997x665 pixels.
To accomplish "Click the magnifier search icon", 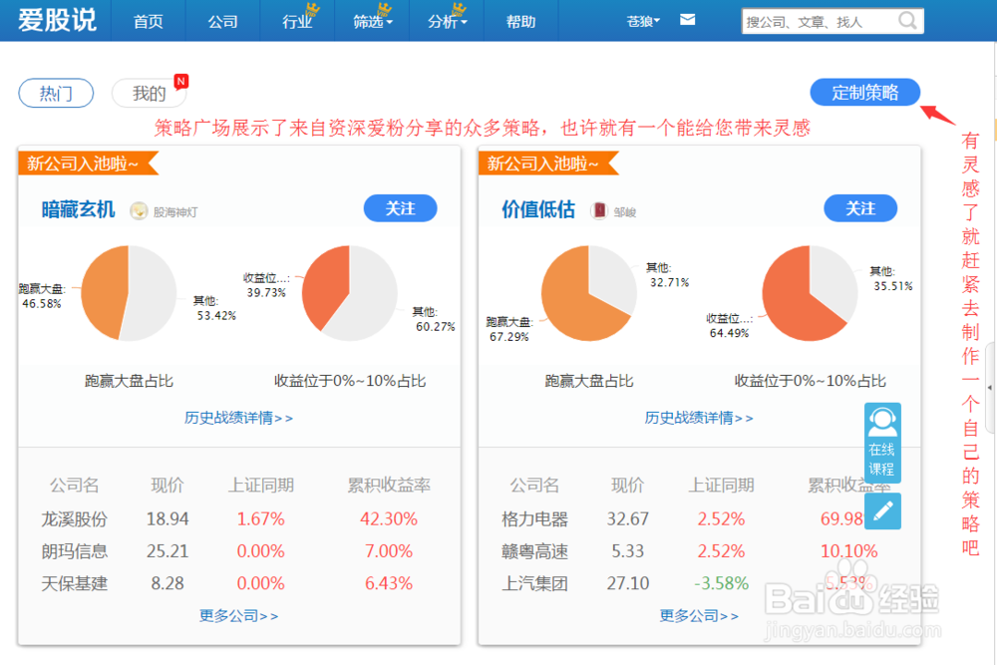I will [x=906, y=20].
